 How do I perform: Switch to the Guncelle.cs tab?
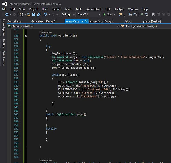tap(14, 21)
